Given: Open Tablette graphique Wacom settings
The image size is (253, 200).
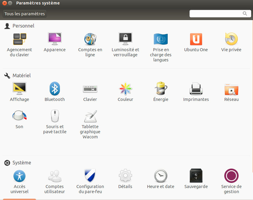Looking at the screenshot, I should 90,125.
